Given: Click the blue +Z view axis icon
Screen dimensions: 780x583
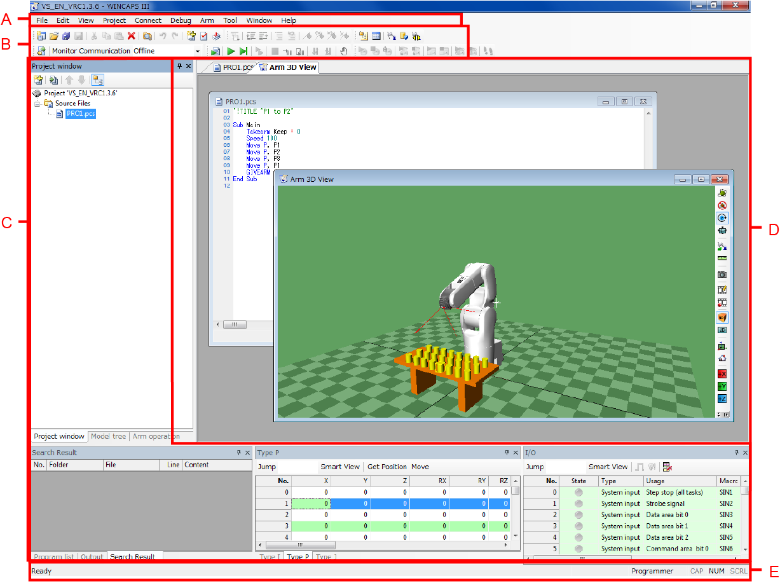Looking at the screenshot, I should [x=722, y=399].
